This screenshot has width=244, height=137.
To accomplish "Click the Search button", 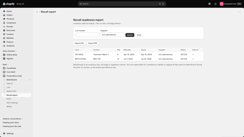I will (130, 35).
